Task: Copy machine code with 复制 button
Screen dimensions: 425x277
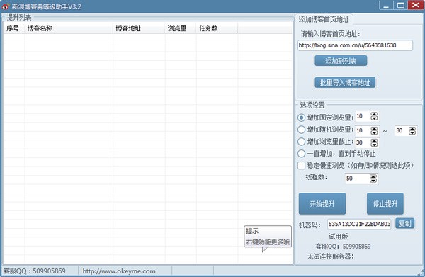Action: click(404, 223)
